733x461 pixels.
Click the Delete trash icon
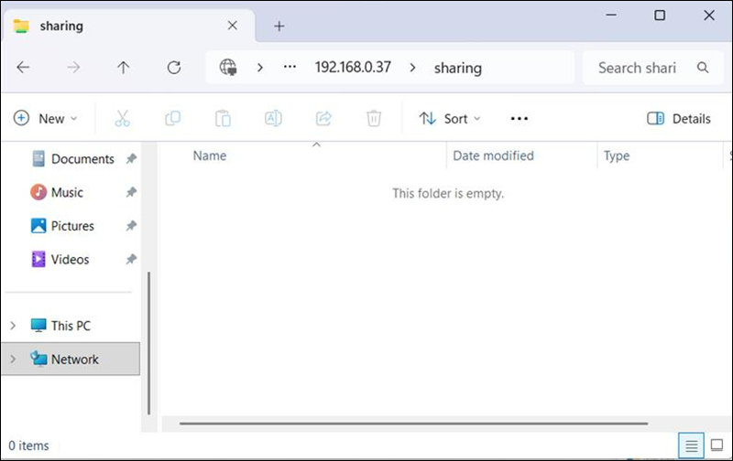click(374, 119)
